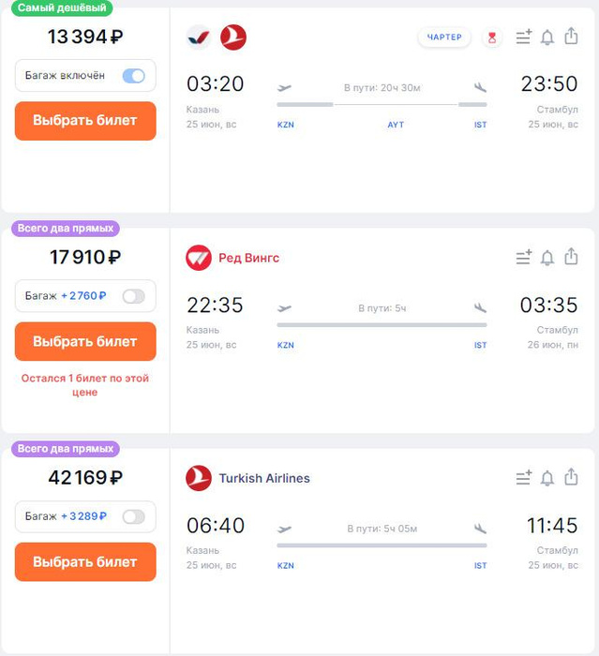Add first charter ticket to favorites list
This screenshot has height=656, width=599.
(524, 37)
